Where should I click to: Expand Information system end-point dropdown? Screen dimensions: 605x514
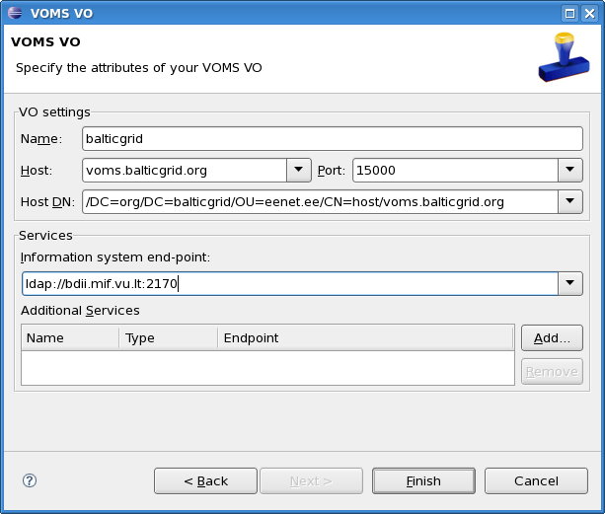569,283
